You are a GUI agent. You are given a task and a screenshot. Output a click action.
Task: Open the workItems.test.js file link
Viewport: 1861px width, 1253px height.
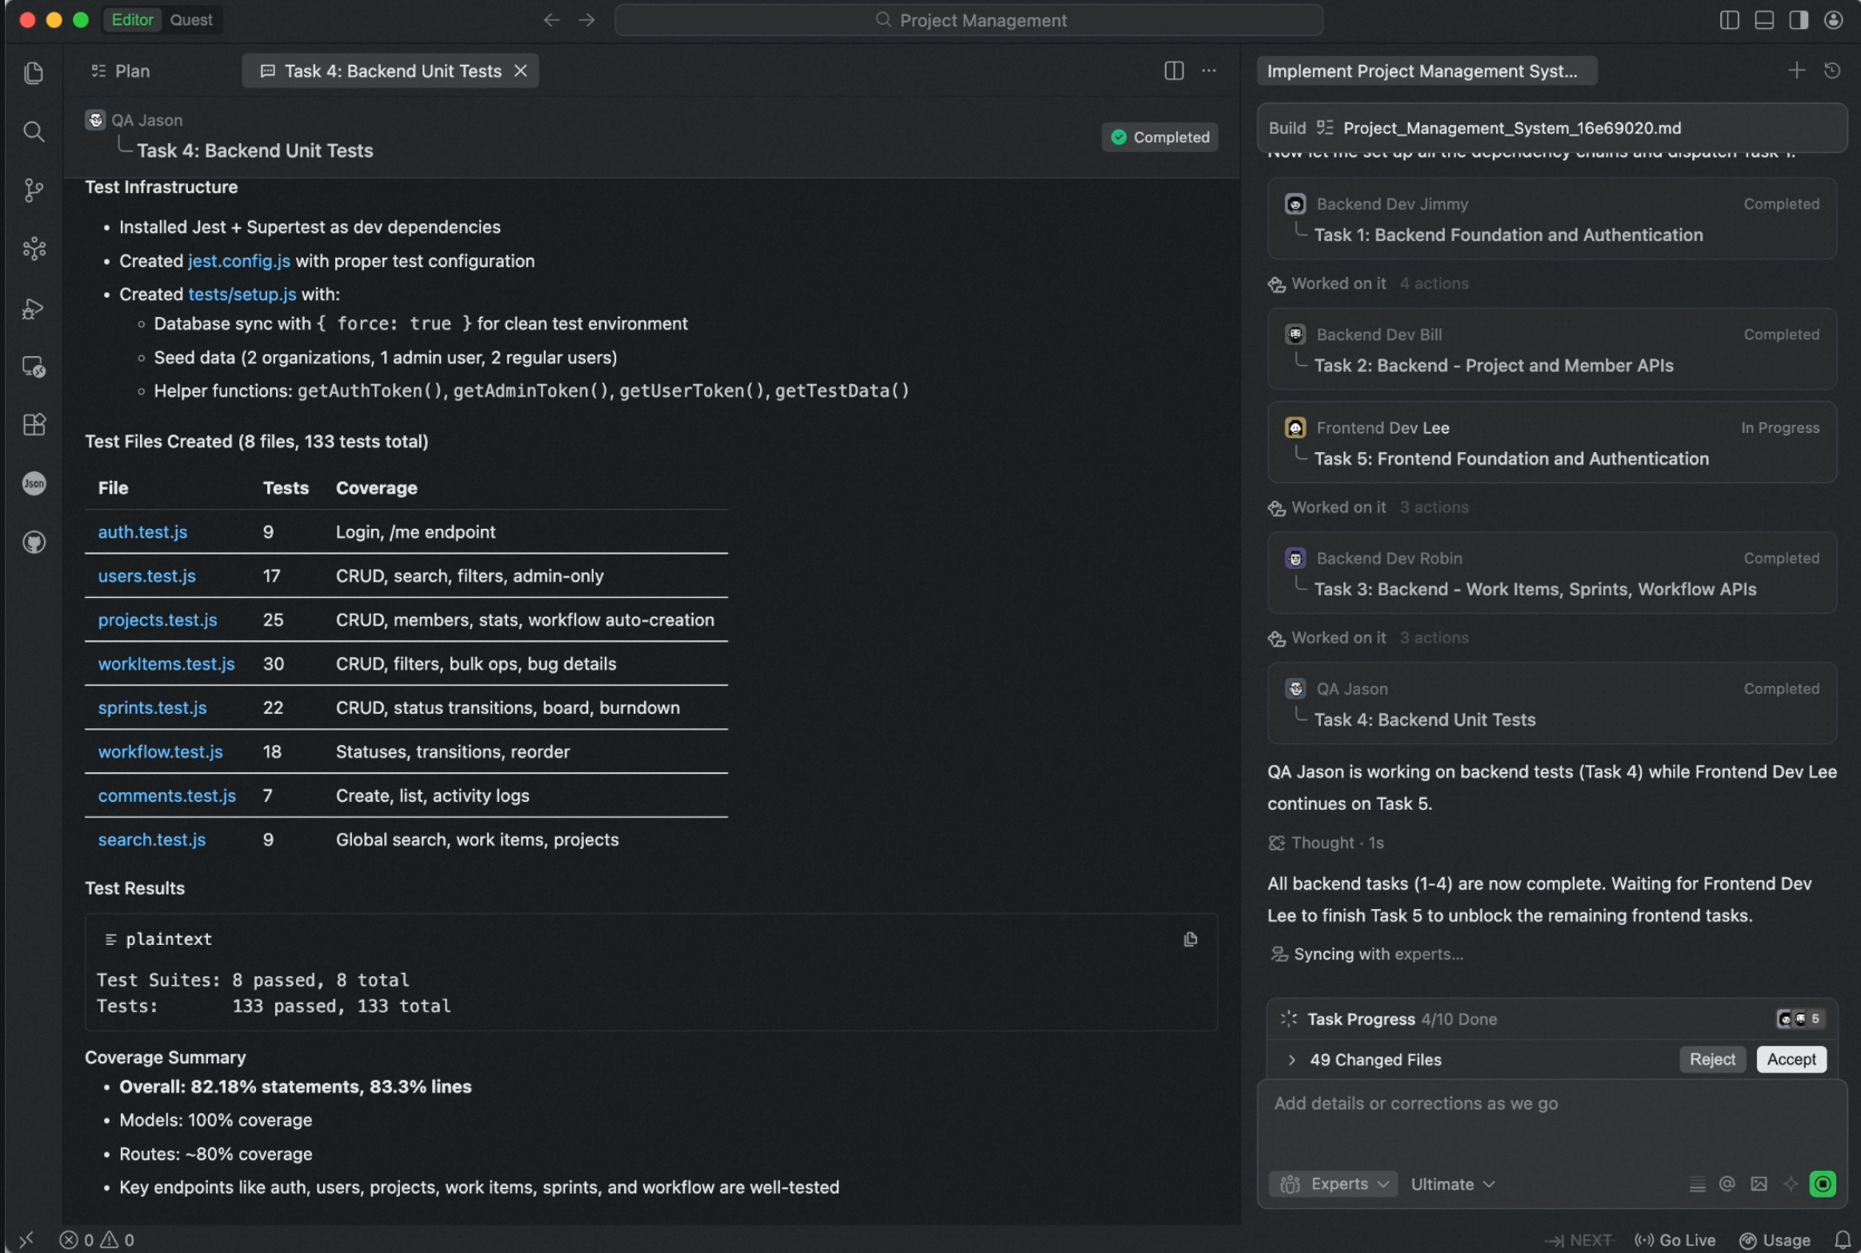click(x=166, y=663)
